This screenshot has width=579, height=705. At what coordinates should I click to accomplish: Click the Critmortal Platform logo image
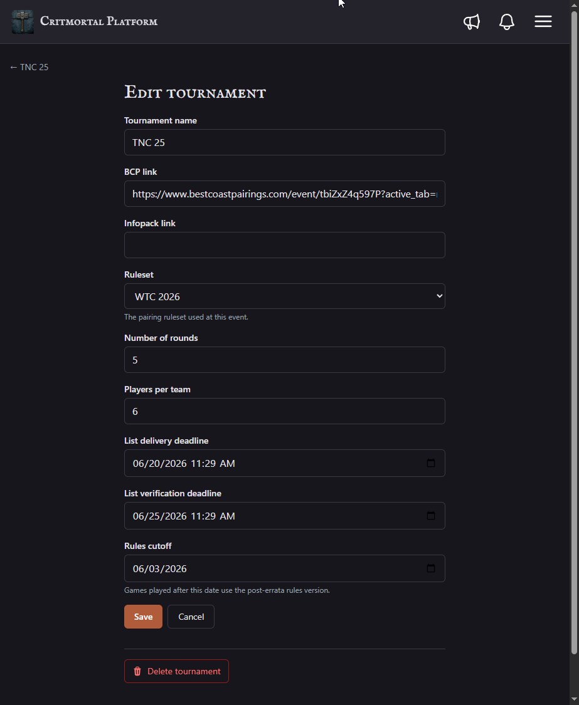(x=23, y=21)
